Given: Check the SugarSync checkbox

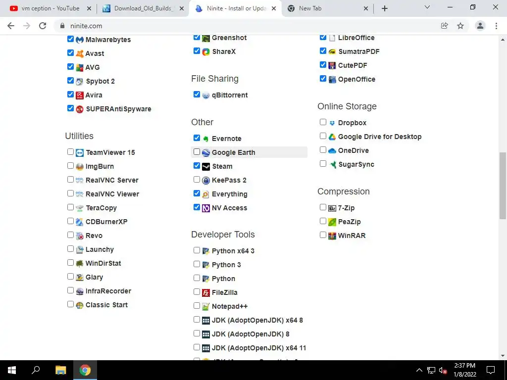Looking at the screenshot, I should point(323,163).
